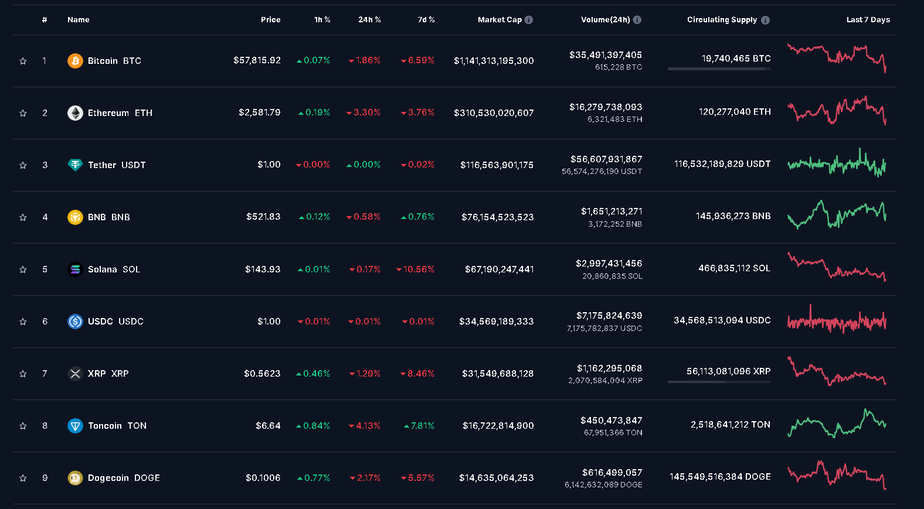This screenshot has width=924, height=509.
Task: Click the USDC logo icon
Action: pyautogui.click(x=75, y=322)
